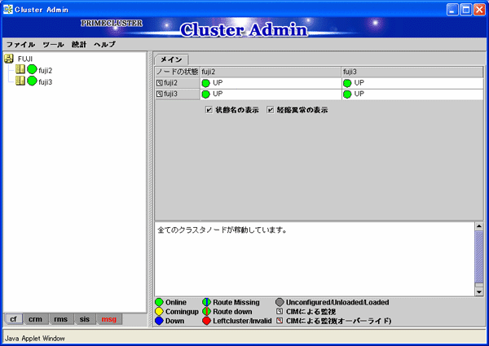Click the blue Down legend icon
489x346 pixels.
coord(160,321)
